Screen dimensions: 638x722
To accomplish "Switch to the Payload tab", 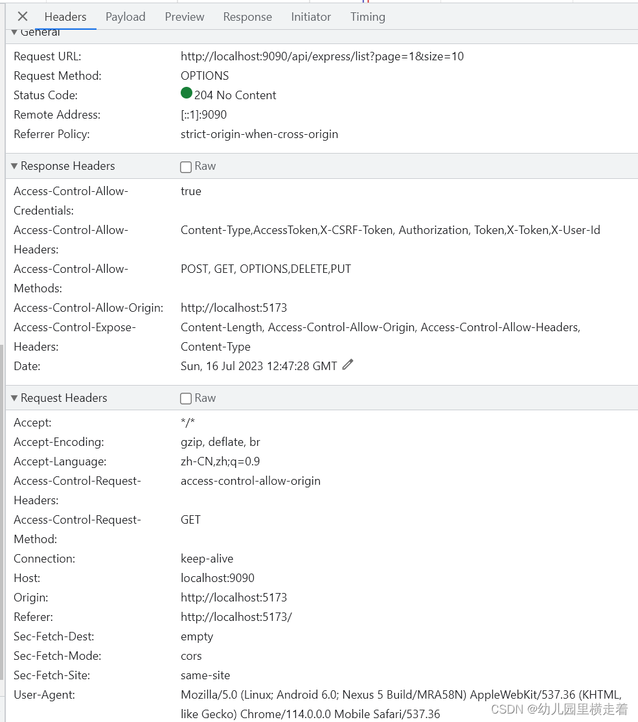I will pos(125,17).
